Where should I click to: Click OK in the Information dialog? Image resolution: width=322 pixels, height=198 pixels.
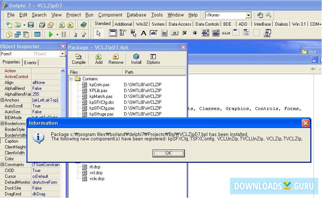[x=168, y=153]
